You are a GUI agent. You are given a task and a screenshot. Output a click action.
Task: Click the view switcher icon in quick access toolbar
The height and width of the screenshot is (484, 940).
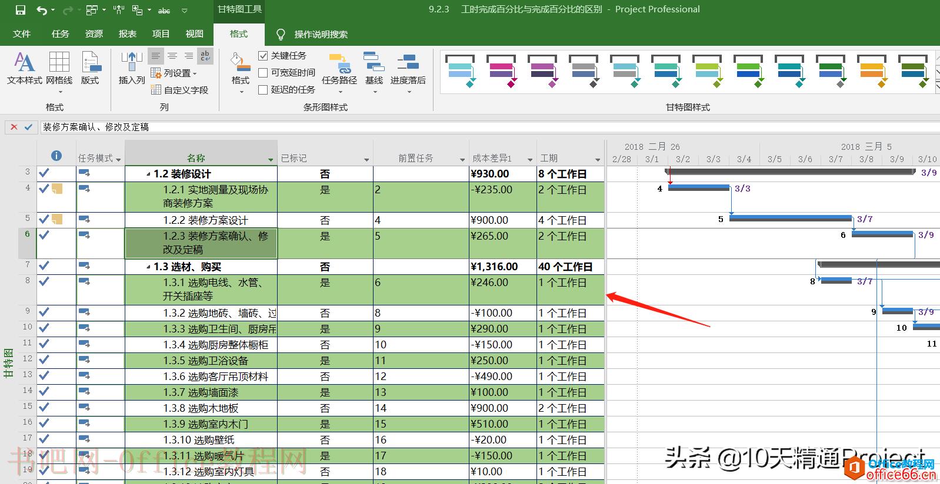pyautogui.click(x=92, y=10)
